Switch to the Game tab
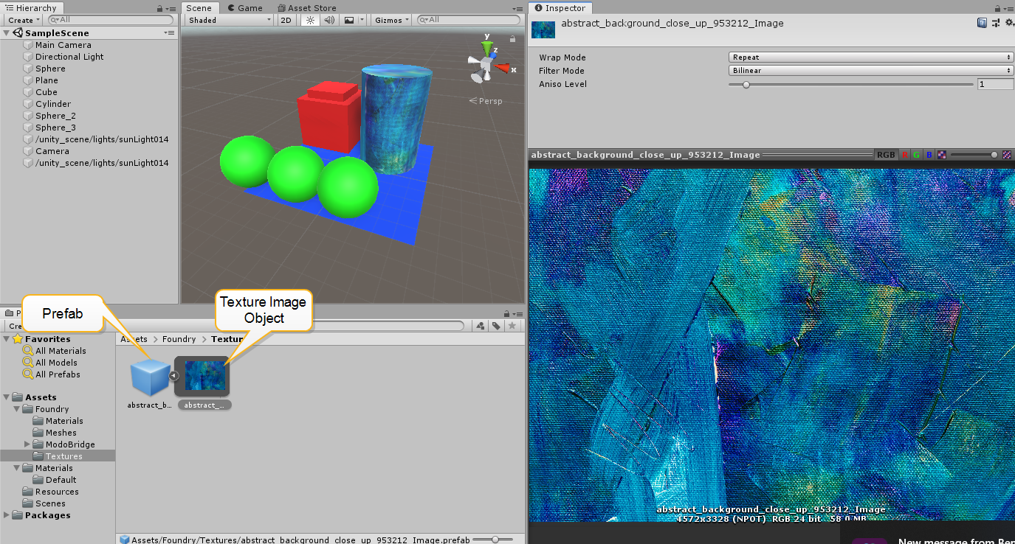The width and height of the screenshot is (1015, 544). point(244,8)
